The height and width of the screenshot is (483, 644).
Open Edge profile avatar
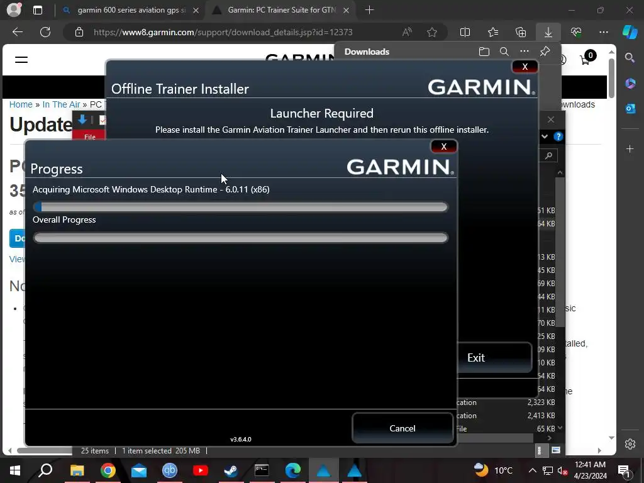[x=14, y=10]
